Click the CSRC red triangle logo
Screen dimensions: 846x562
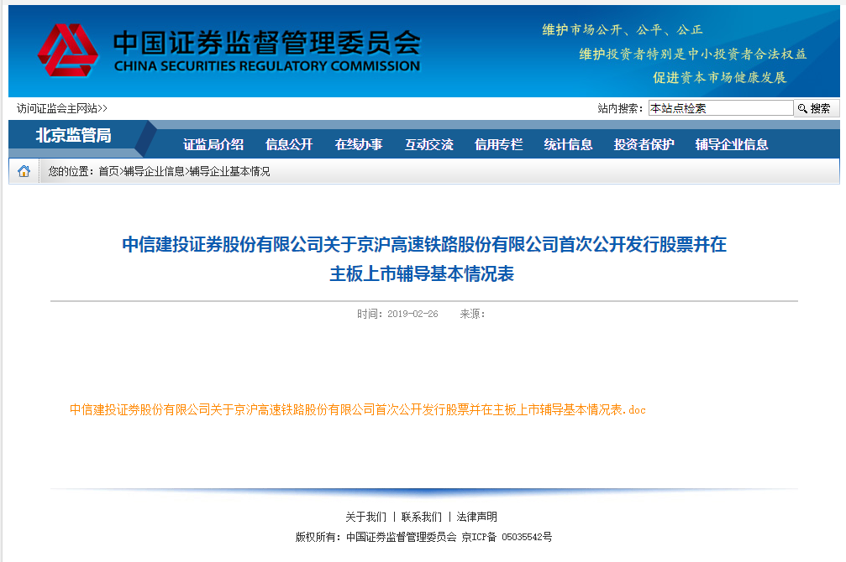(x=68, y=50)
